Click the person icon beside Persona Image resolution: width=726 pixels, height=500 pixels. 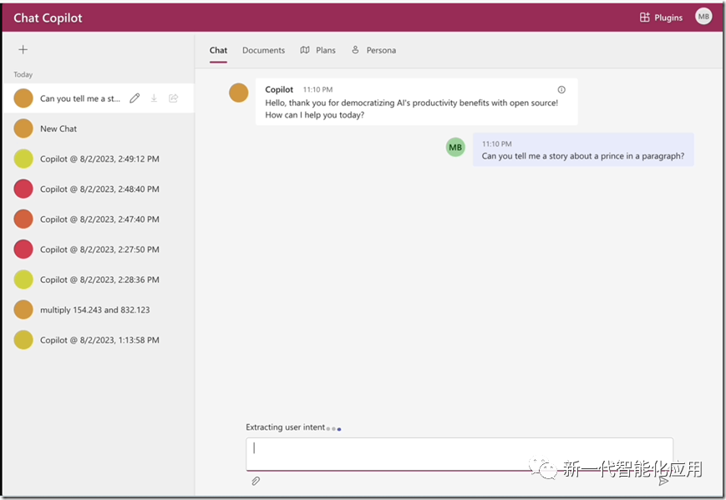[355, 49]
